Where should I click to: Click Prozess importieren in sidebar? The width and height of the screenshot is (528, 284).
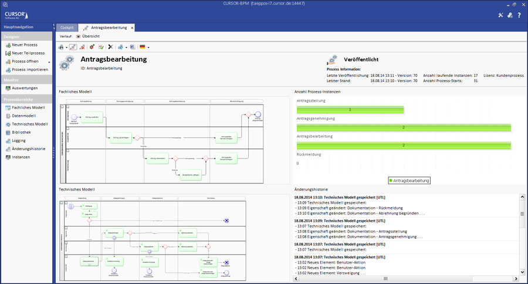tap(29, 69)
